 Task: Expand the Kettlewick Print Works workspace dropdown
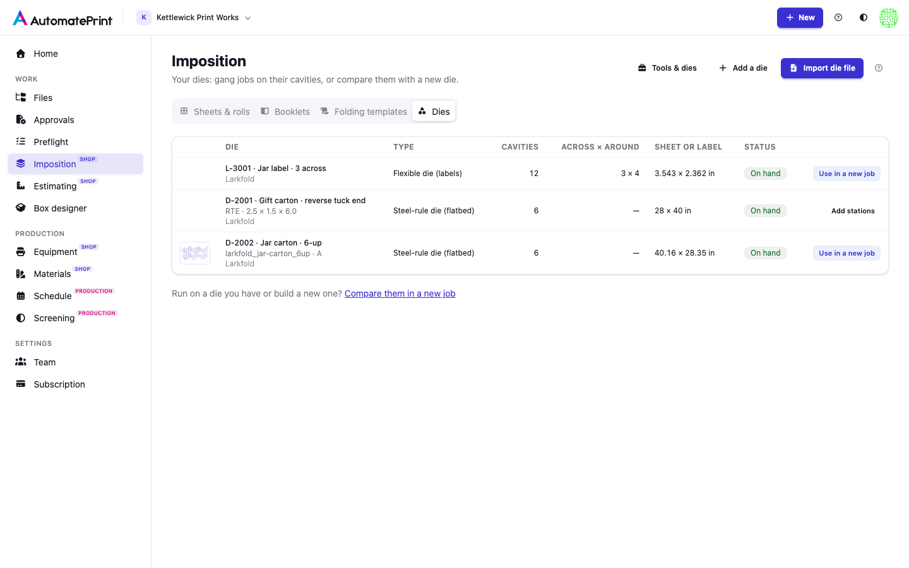pos(195,18)
